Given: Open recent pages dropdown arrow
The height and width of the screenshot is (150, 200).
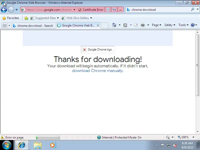Looking at the screenshot, I should point(16,10).
